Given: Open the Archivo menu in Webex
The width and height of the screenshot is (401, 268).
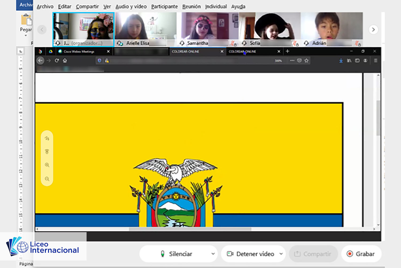Looking at the screenshot, I should click(x=45, y=6).
